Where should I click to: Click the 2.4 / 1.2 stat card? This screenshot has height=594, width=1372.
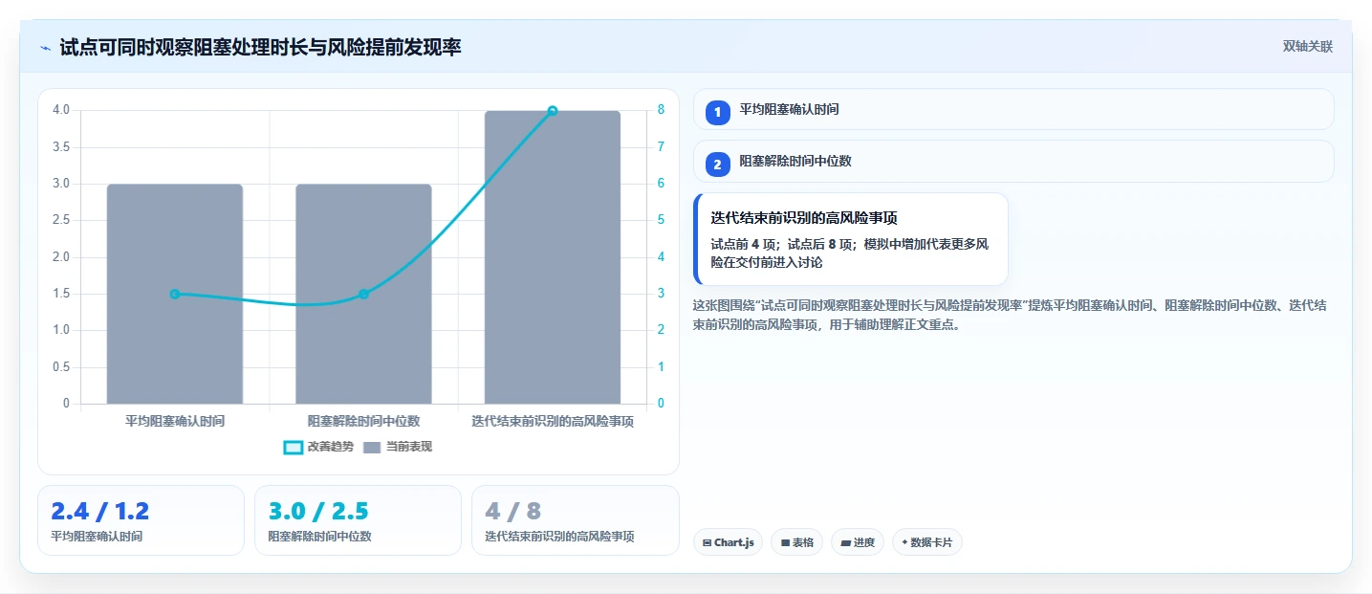[141, 520]
